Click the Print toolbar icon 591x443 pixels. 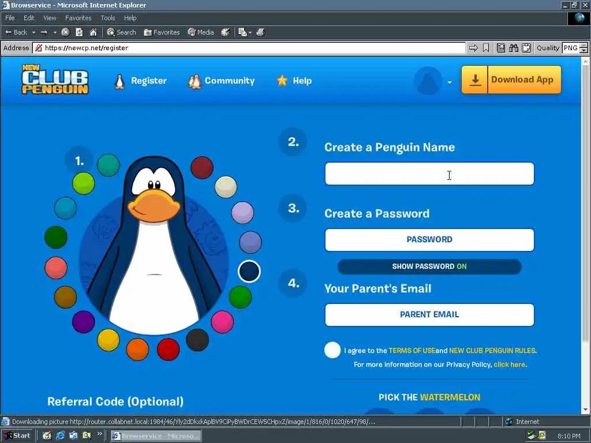point(260,32)
